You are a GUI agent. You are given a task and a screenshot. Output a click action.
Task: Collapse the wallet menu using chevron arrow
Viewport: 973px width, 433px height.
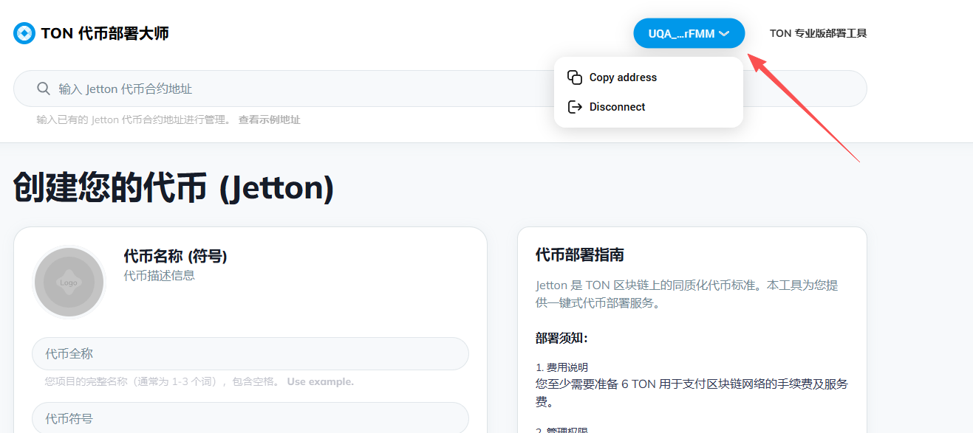724,33
